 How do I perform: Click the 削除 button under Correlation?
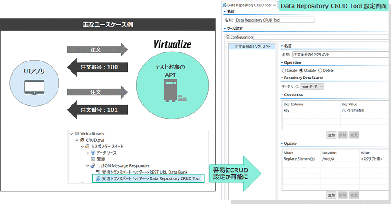pos(342,135)
